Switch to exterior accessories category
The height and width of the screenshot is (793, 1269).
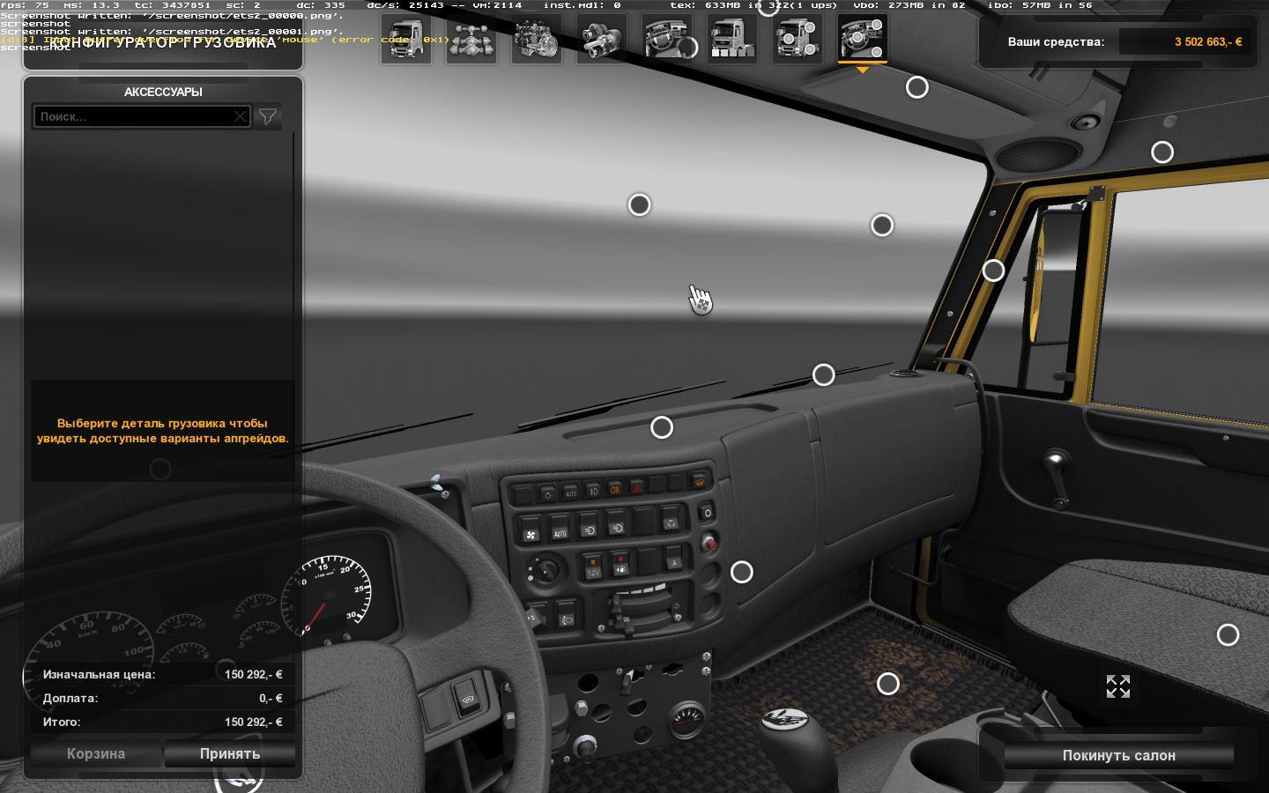tap(798, 40)
